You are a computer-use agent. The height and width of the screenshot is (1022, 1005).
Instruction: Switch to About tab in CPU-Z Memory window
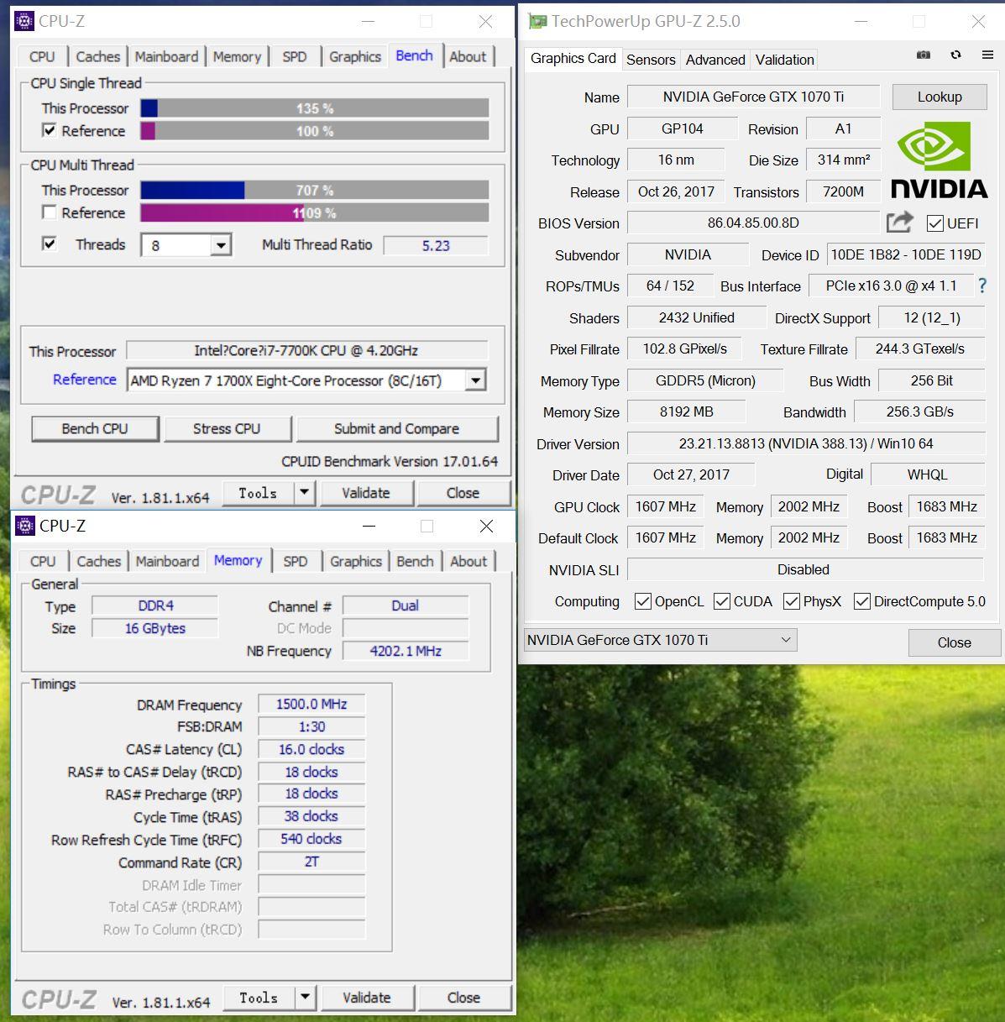[x=468, y=561]
